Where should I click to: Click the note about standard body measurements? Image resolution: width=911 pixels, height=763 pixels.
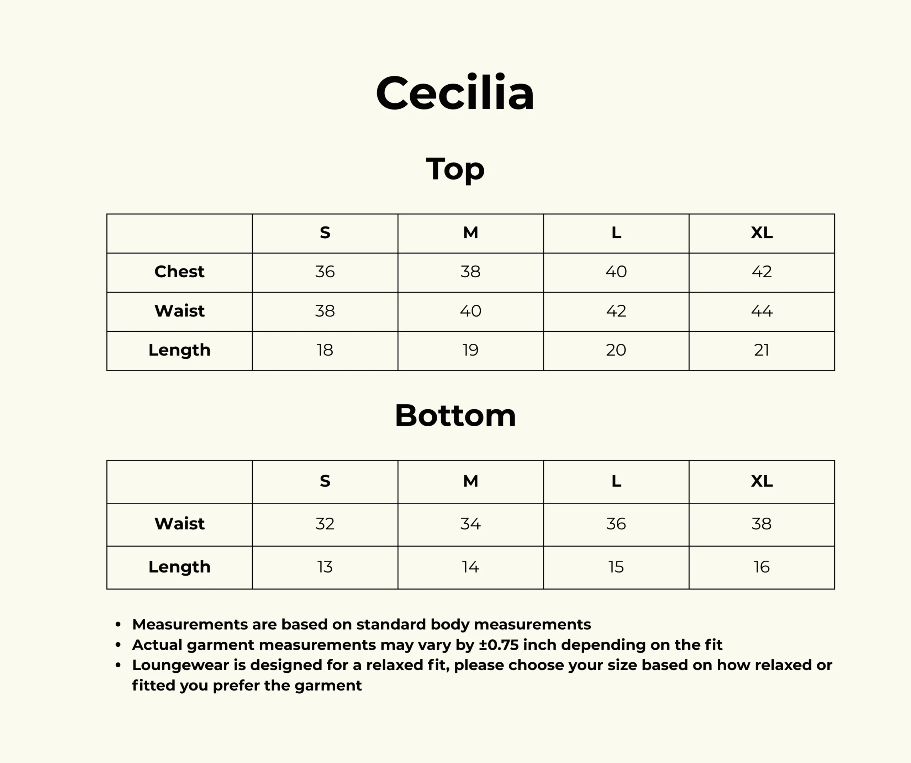coord(361,624)
